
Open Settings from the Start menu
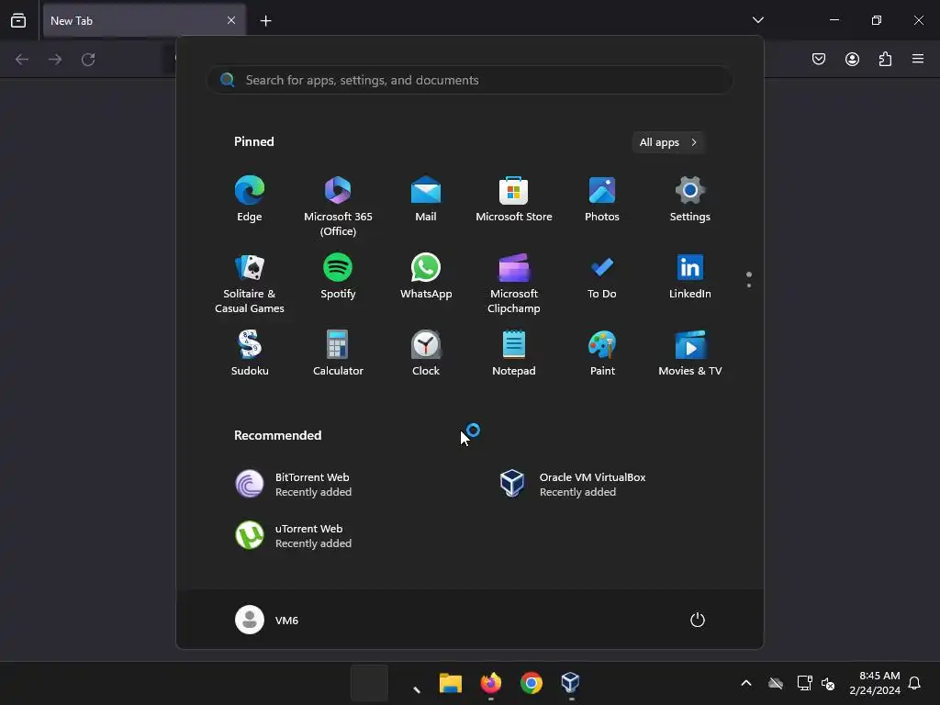tap(690, 199)
